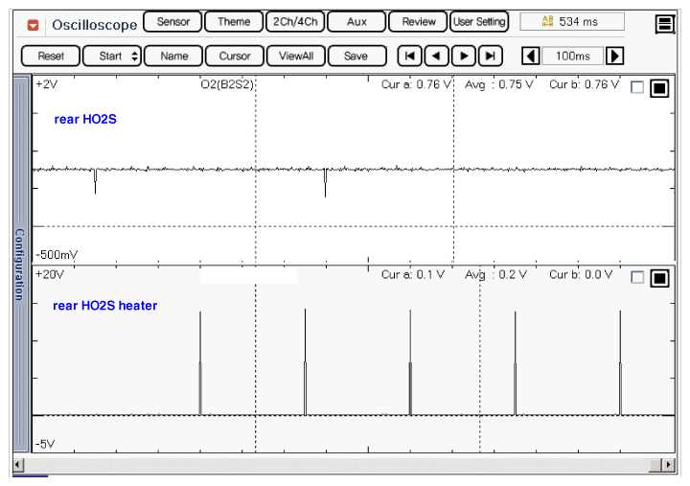Step back one frame
Image resolution: width=690 pixels, height=486 pixels.
pos(436,57)
